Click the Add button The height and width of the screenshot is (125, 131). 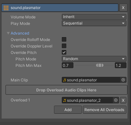click(x=68, y=110)
